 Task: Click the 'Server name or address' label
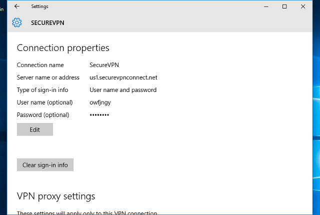point(48,77)
